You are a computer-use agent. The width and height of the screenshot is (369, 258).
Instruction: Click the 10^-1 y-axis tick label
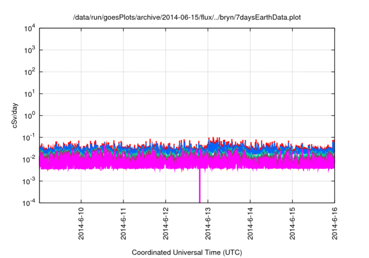[29, 138]
